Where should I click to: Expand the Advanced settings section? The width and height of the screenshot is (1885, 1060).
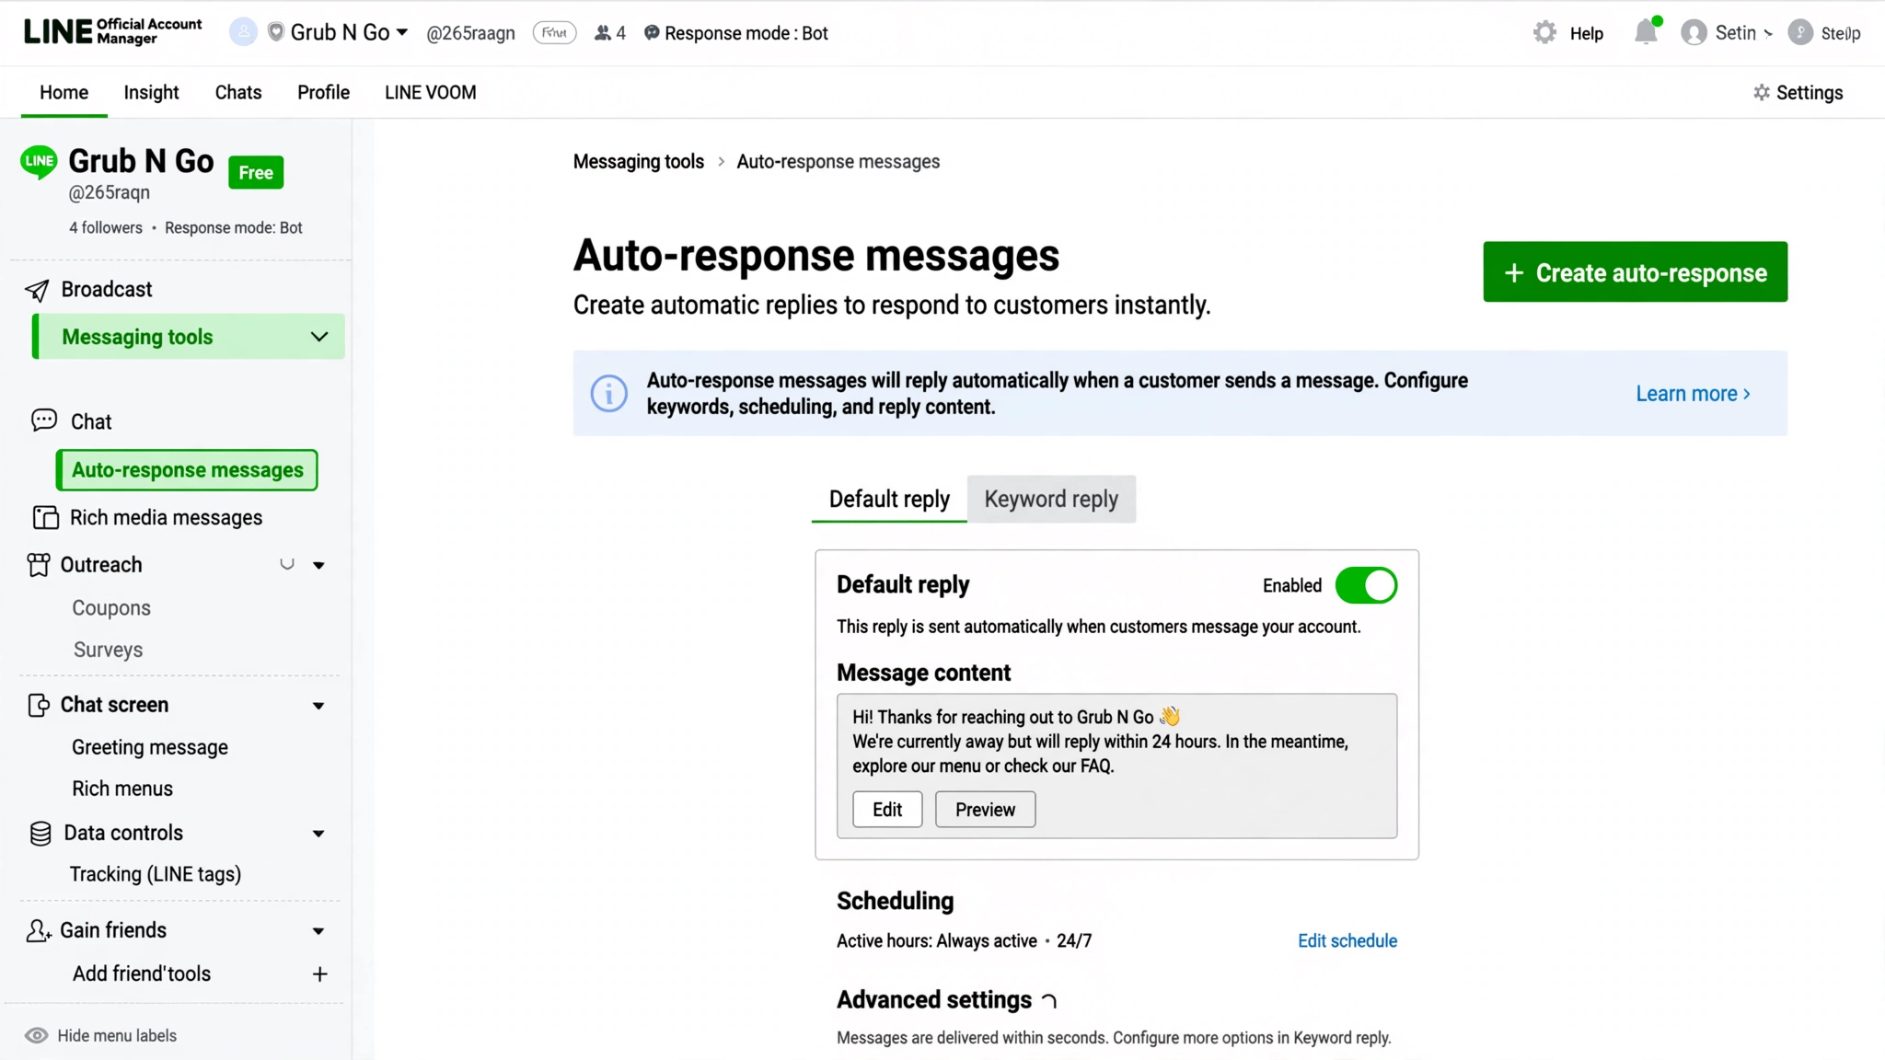(1048, 1001)
